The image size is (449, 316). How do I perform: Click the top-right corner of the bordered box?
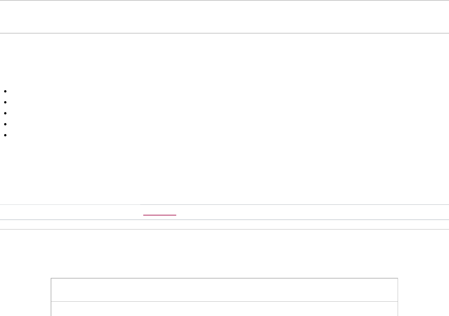(398, 278)
